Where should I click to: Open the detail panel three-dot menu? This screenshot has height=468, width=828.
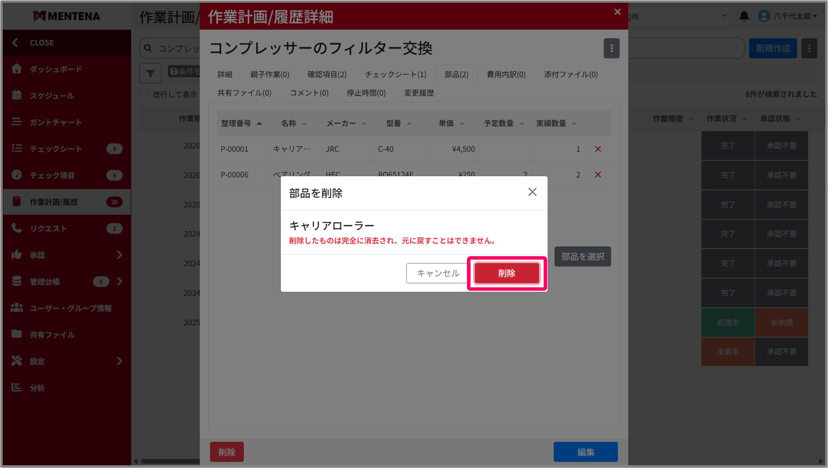point(611,48)
